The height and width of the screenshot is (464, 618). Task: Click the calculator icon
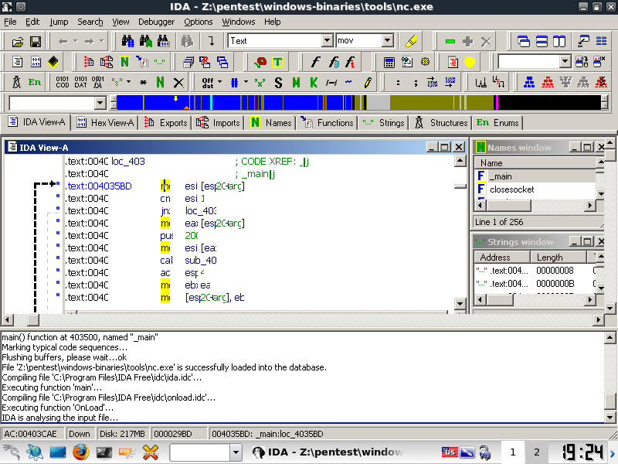coord(389,62)
